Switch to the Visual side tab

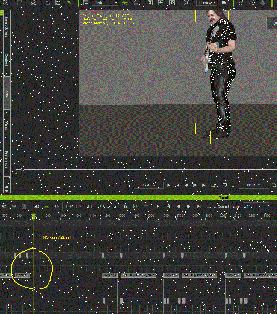coord(7,126)
